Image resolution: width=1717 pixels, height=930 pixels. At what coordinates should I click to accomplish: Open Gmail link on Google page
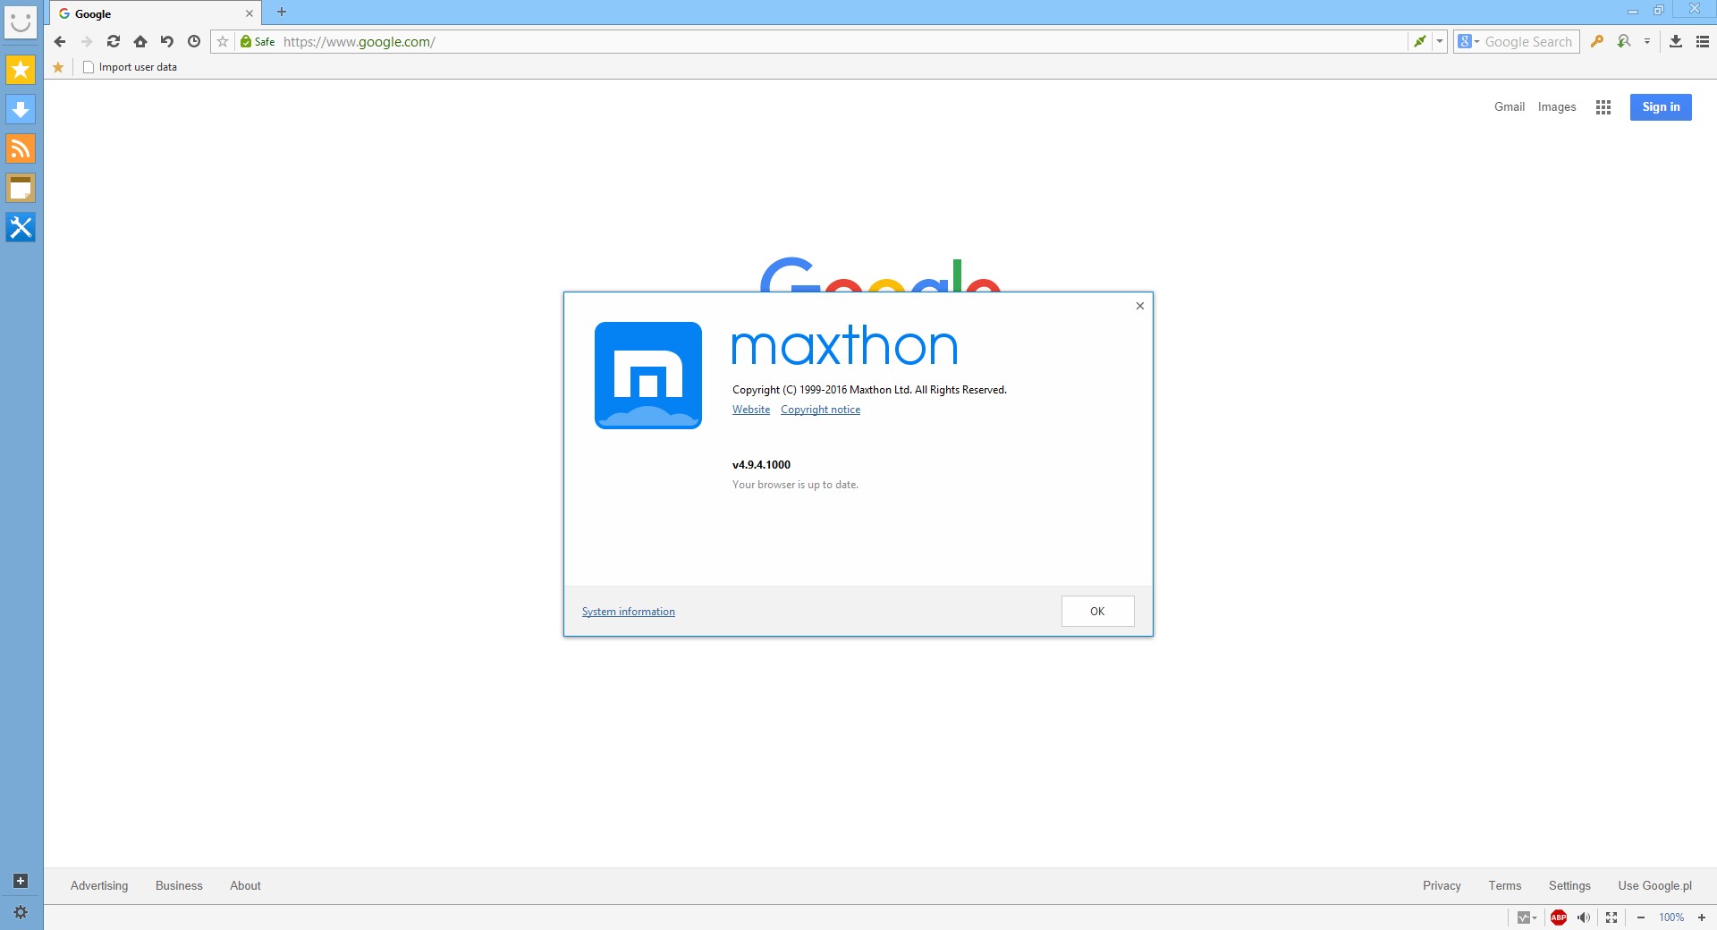tap(1510, 107)
